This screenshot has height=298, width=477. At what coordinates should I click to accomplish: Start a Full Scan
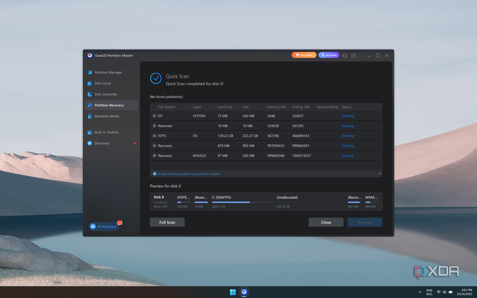167,222
